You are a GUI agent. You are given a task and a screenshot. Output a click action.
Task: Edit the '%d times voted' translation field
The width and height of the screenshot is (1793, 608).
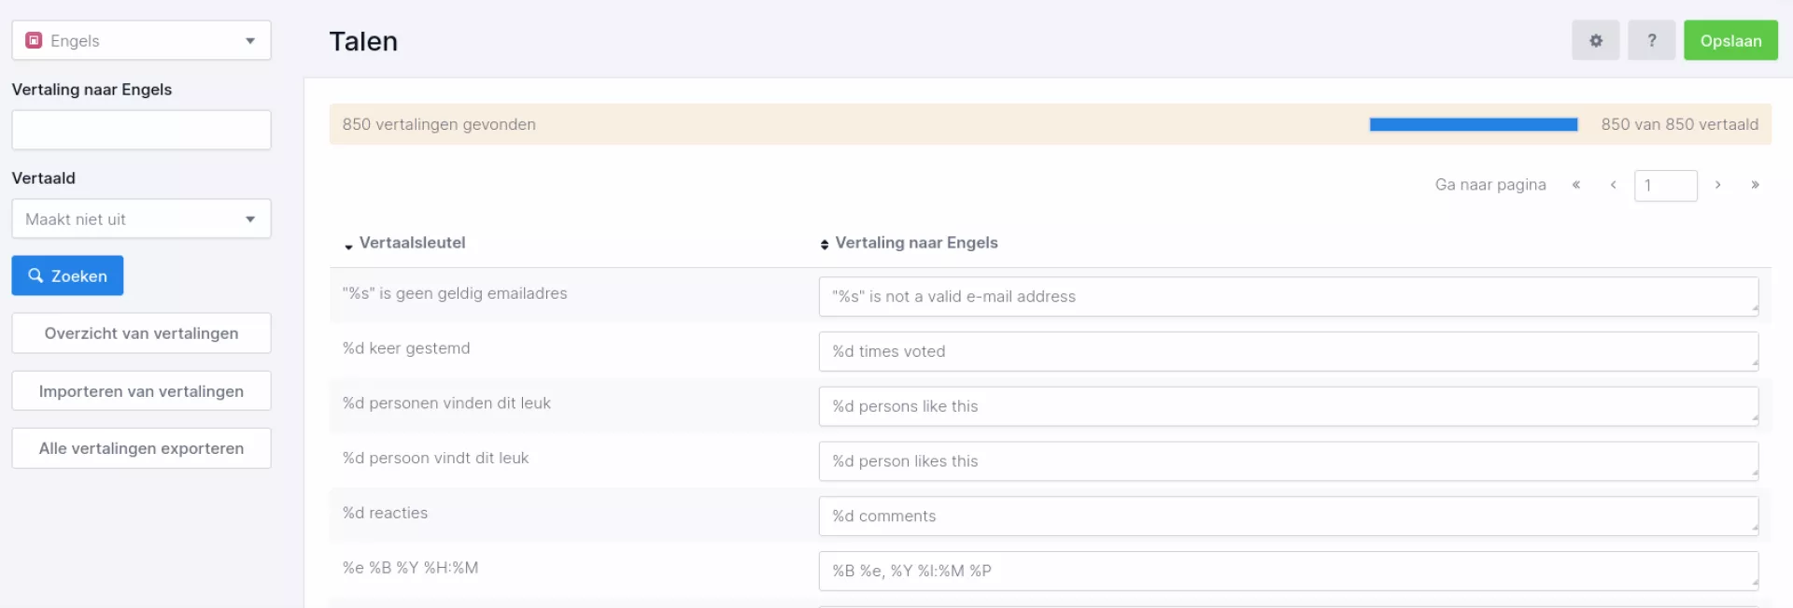[x=1288, y=351]
